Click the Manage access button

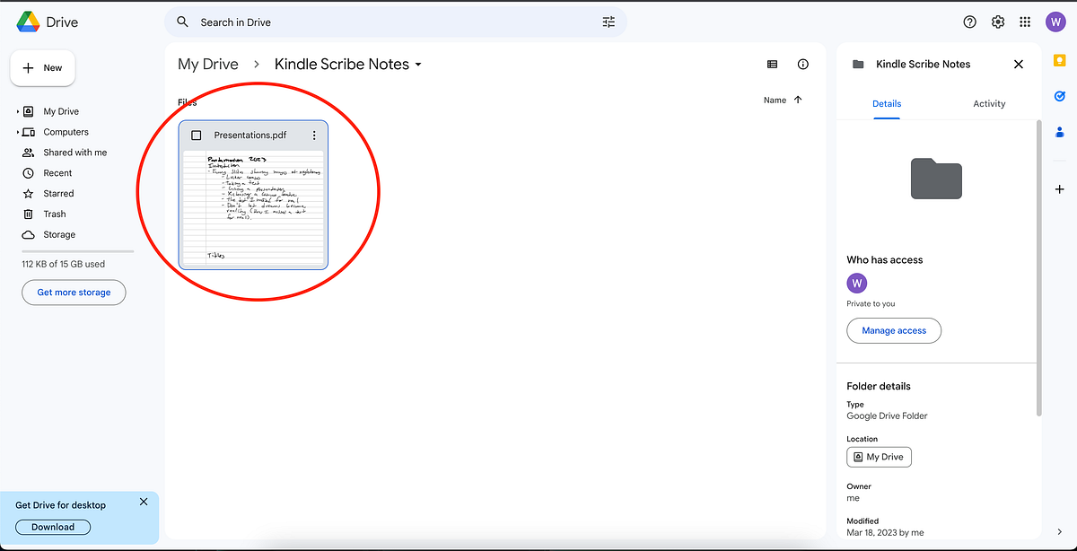tap(894, 330)
